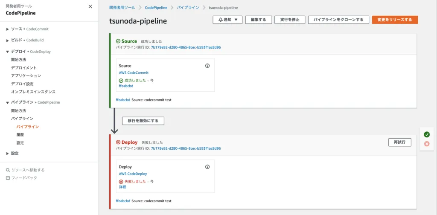Image resolution: width=437 pixels, height=215 pixels.
Task: Open the AWS CodeDeploy provider link
Action: pos(133,174)
